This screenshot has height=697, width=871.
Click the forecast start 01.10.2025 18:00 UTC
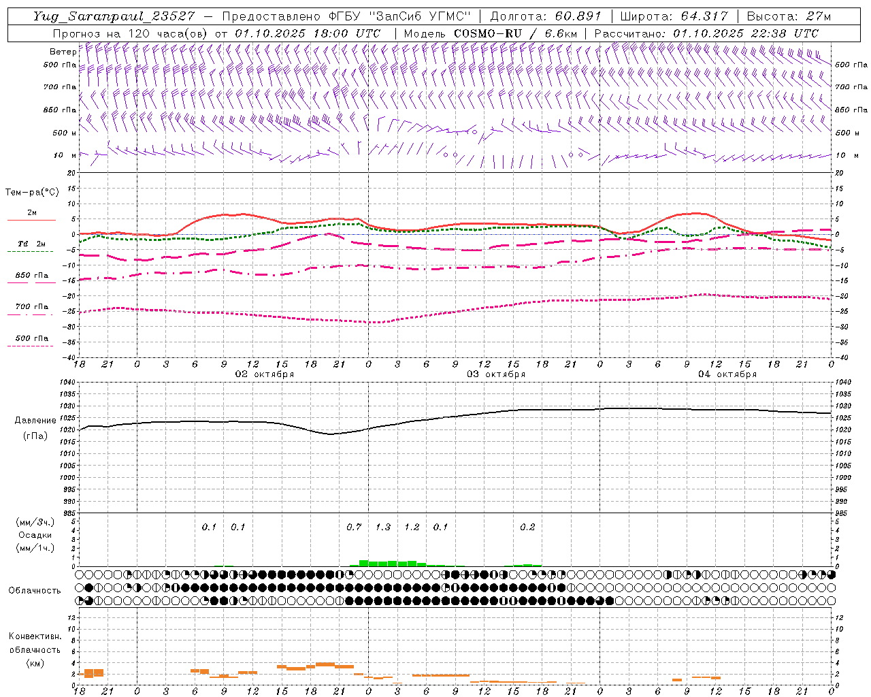[308, 33]
